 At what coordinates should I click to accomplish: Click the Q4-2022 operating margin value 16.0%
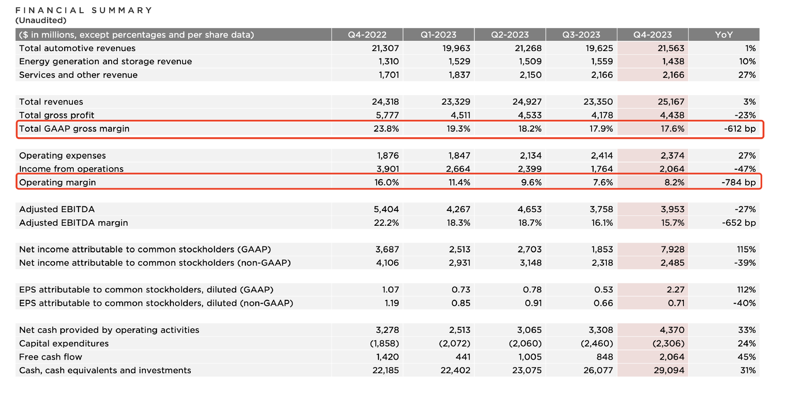point(386,182)
